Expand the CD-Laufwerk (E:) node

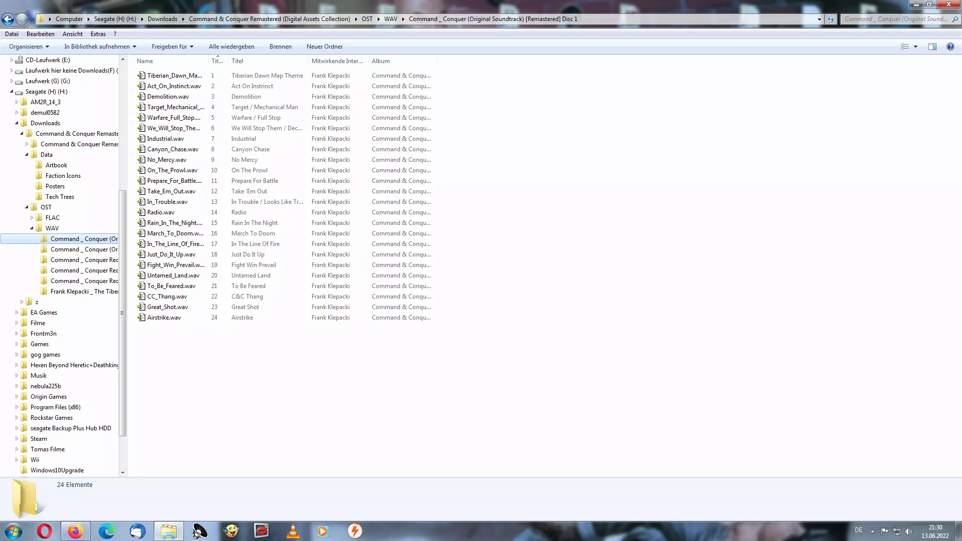pos(12,60)
